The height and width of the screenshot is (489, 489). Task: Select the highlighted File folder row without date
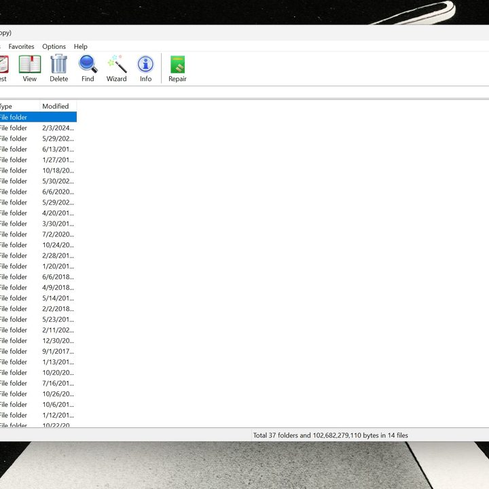(38, 117)
